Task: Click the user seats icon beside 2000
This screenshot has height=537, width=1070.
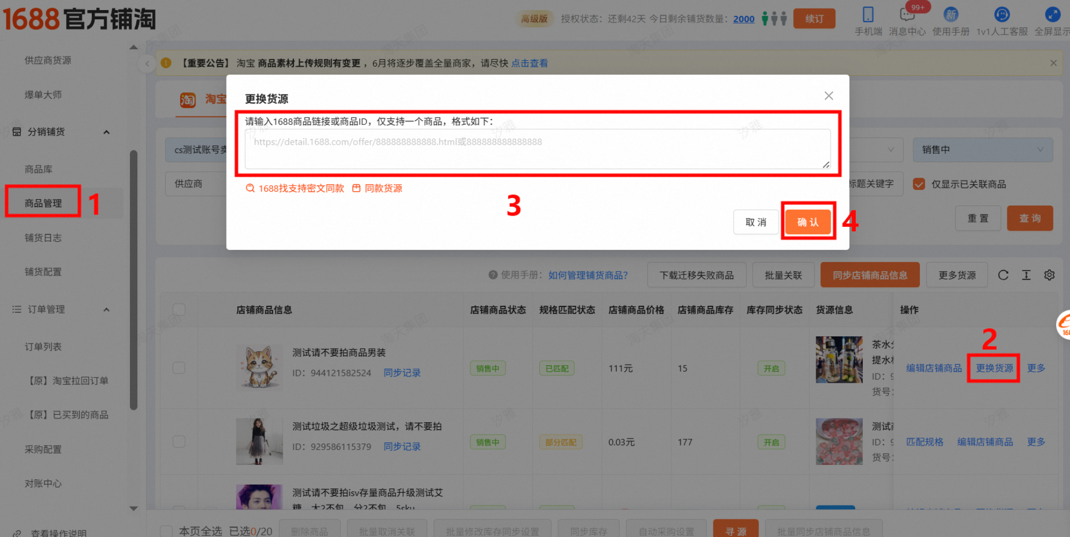Action: (774, 19)
